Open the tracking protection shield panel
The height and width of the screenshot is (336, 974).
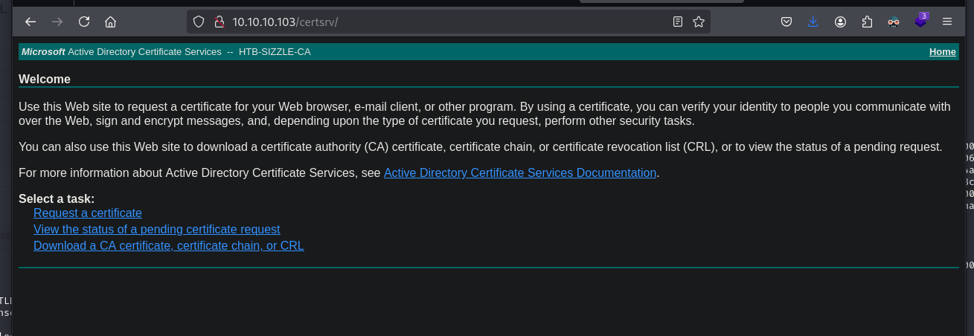[199, 22]
